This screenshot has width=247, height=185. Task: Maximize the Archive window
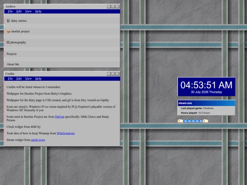coord(113,6)
